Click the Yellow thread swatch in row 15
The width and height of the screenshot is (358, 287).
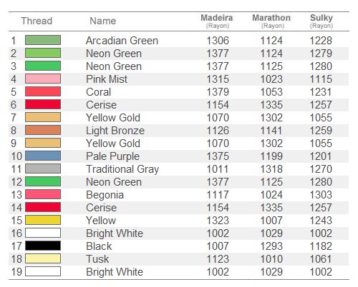point(43,220)
